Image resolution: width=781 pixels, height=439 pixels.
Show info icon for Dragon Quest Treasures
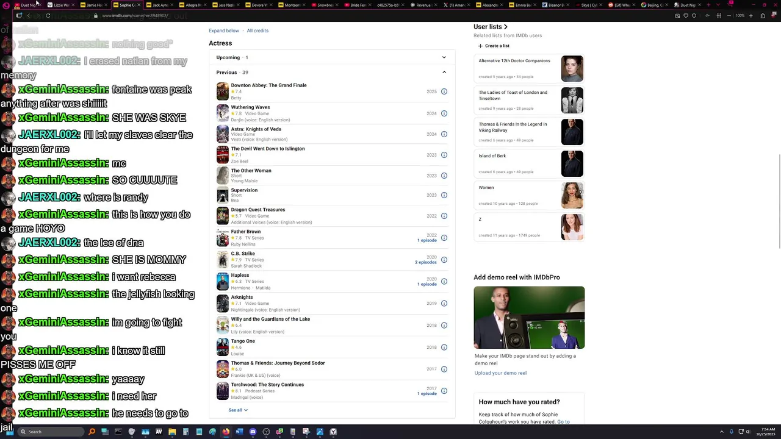(444, 216)
